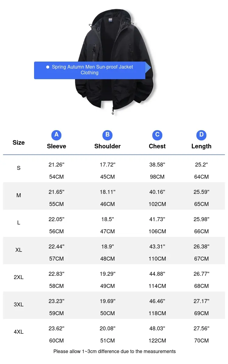This screenshot has height=364, width=228.
Task: Select the Spring Autumn Men Sun-proof Jacket label
Action: coord(92,70)
